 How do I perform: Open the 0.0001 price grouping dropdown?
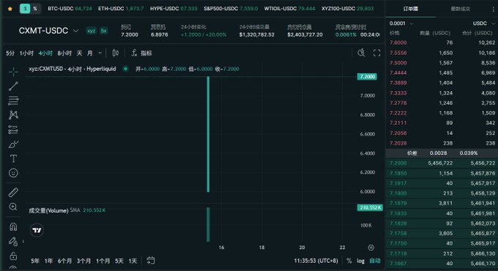(x=401, y=23)
